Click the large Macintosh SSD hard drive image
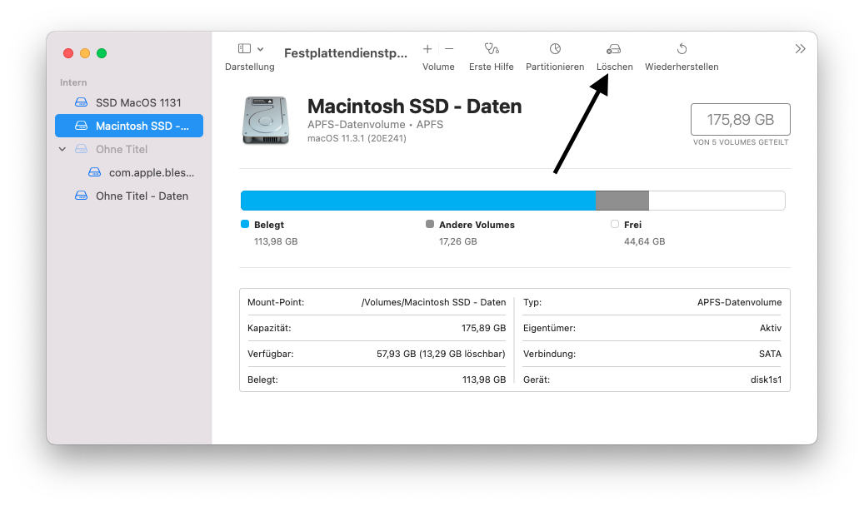 click(x=267, y=120)
